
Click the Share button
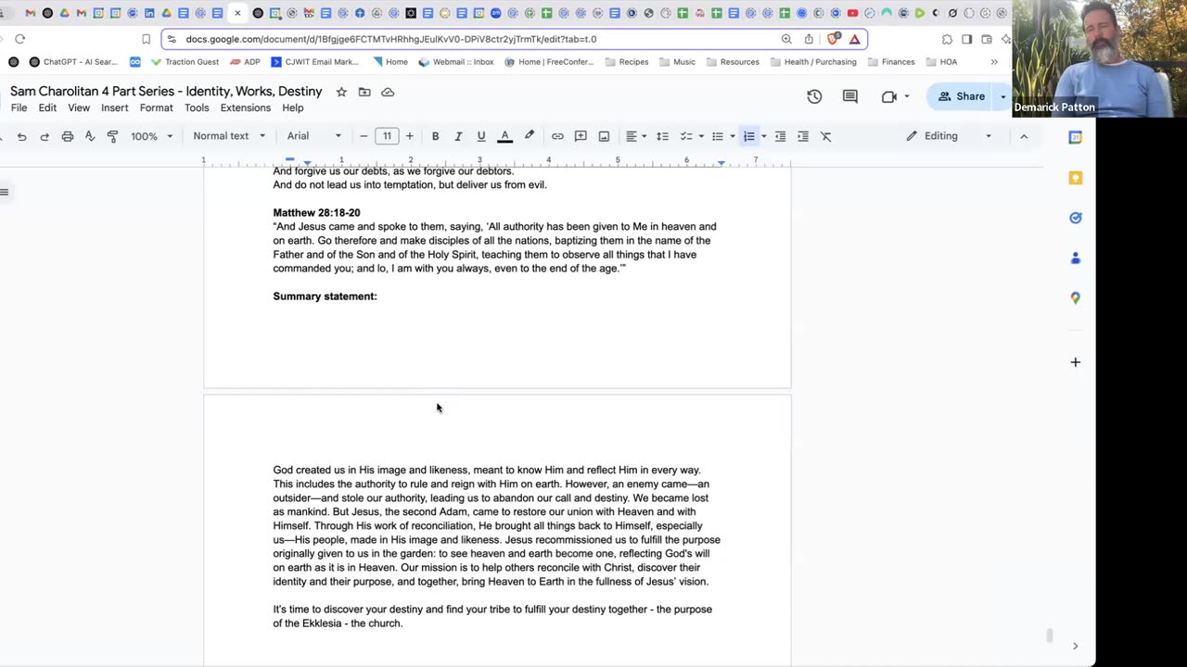pyautogui.click(x=962, y=96)
